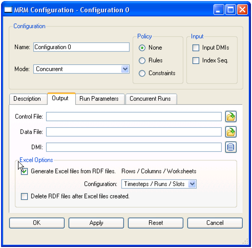
Task: Enable the Input DMIs checkbox
Action: click(196, 48)
